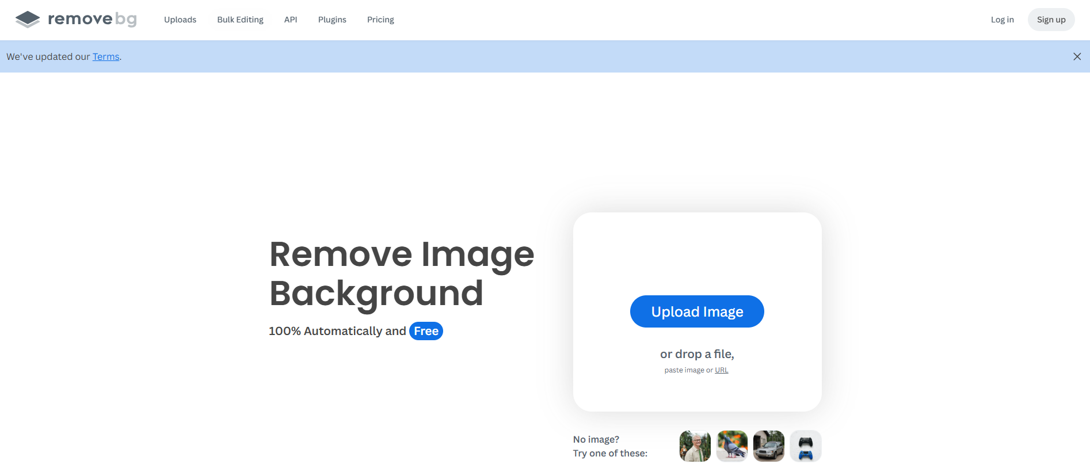Try the sample game controllers photo
Screen dimensions: 1090x468
(805, 446)
